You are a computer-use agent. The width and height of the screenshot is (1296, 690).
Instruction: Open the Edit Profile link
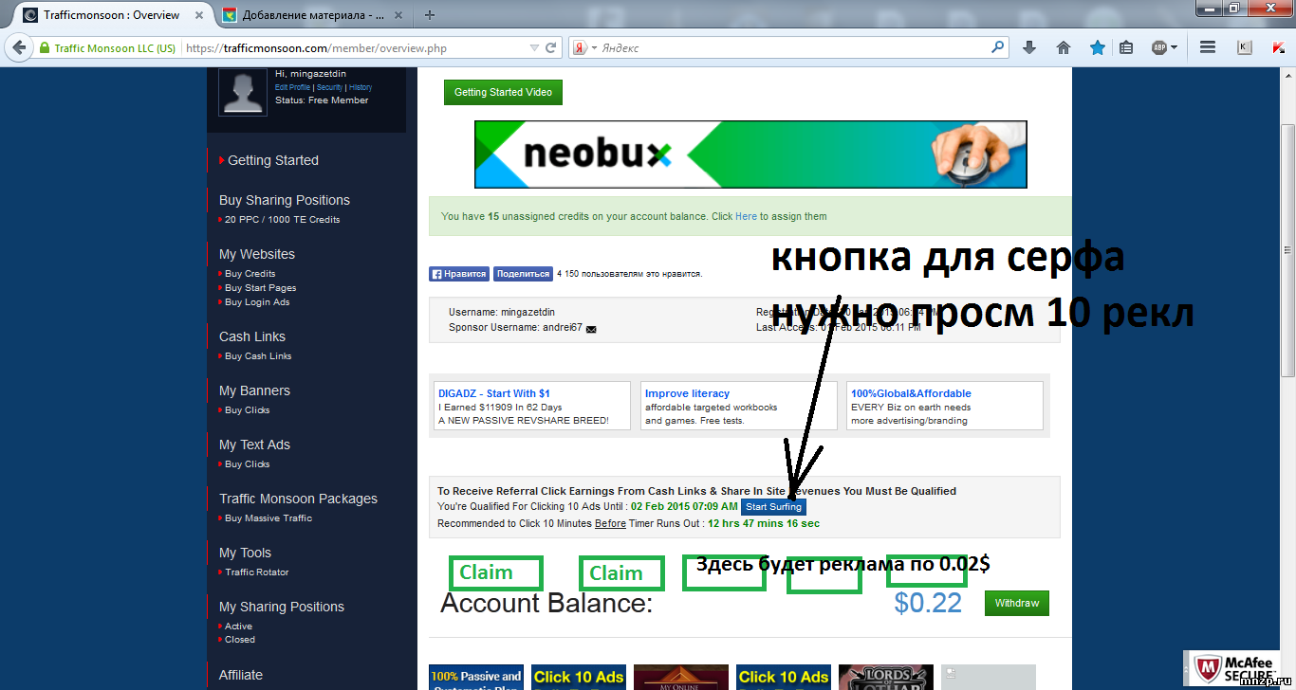[x=292, y=87]
